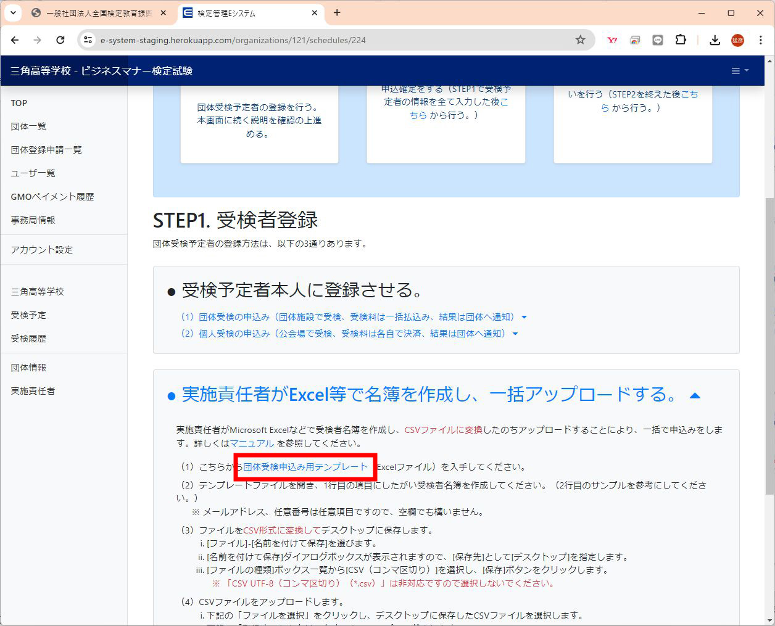Go to TOP in the sidebar
Image resolution: width=775 pixels, height=626 pixels.
pos(19,103)
